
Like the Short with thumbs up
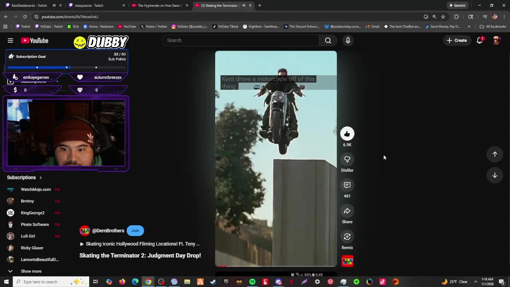click(347, 134)
